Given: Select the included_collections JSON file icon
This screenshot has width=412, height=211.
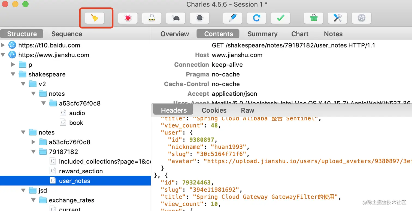Looking at the screenshot, I should click(53, 161).
